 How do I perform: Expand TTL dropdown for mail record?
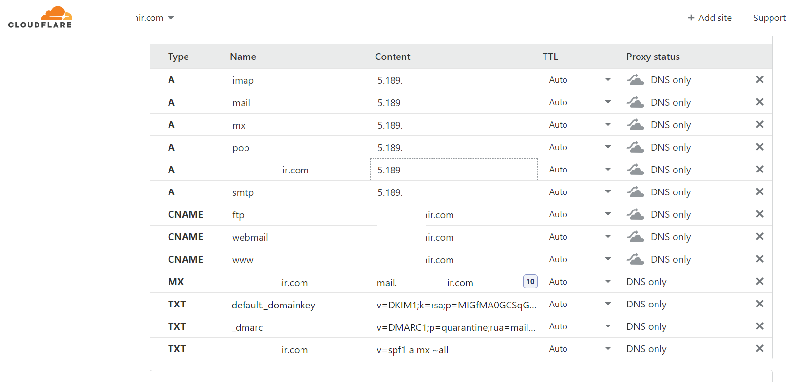tap(608, 102)
